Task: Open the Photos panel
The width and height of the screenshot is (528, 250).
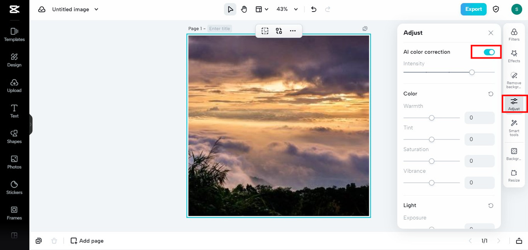Action: click(14, 162)
